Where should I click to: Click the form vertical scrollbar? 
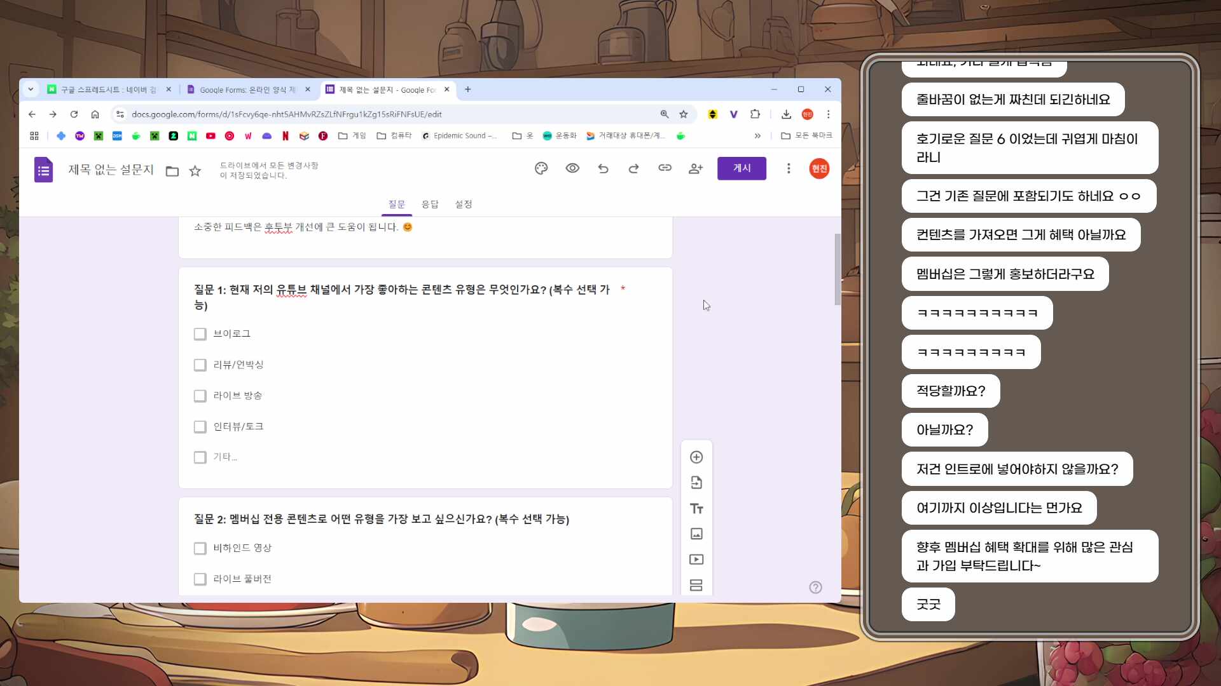pos(837,269)
